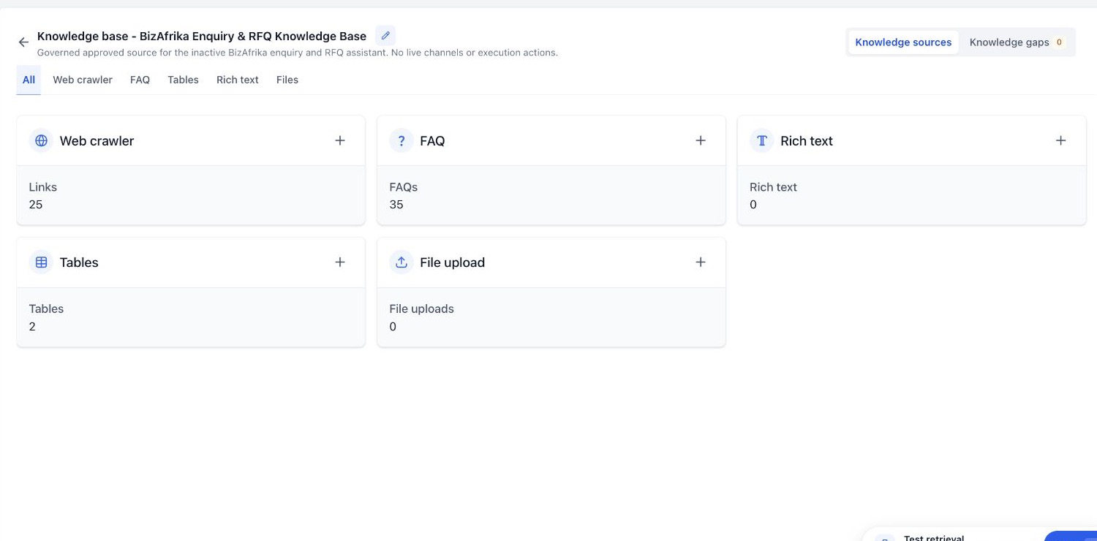Select the All tab
The height and width of the screenshot is (541, 1097).
point(29,80)
